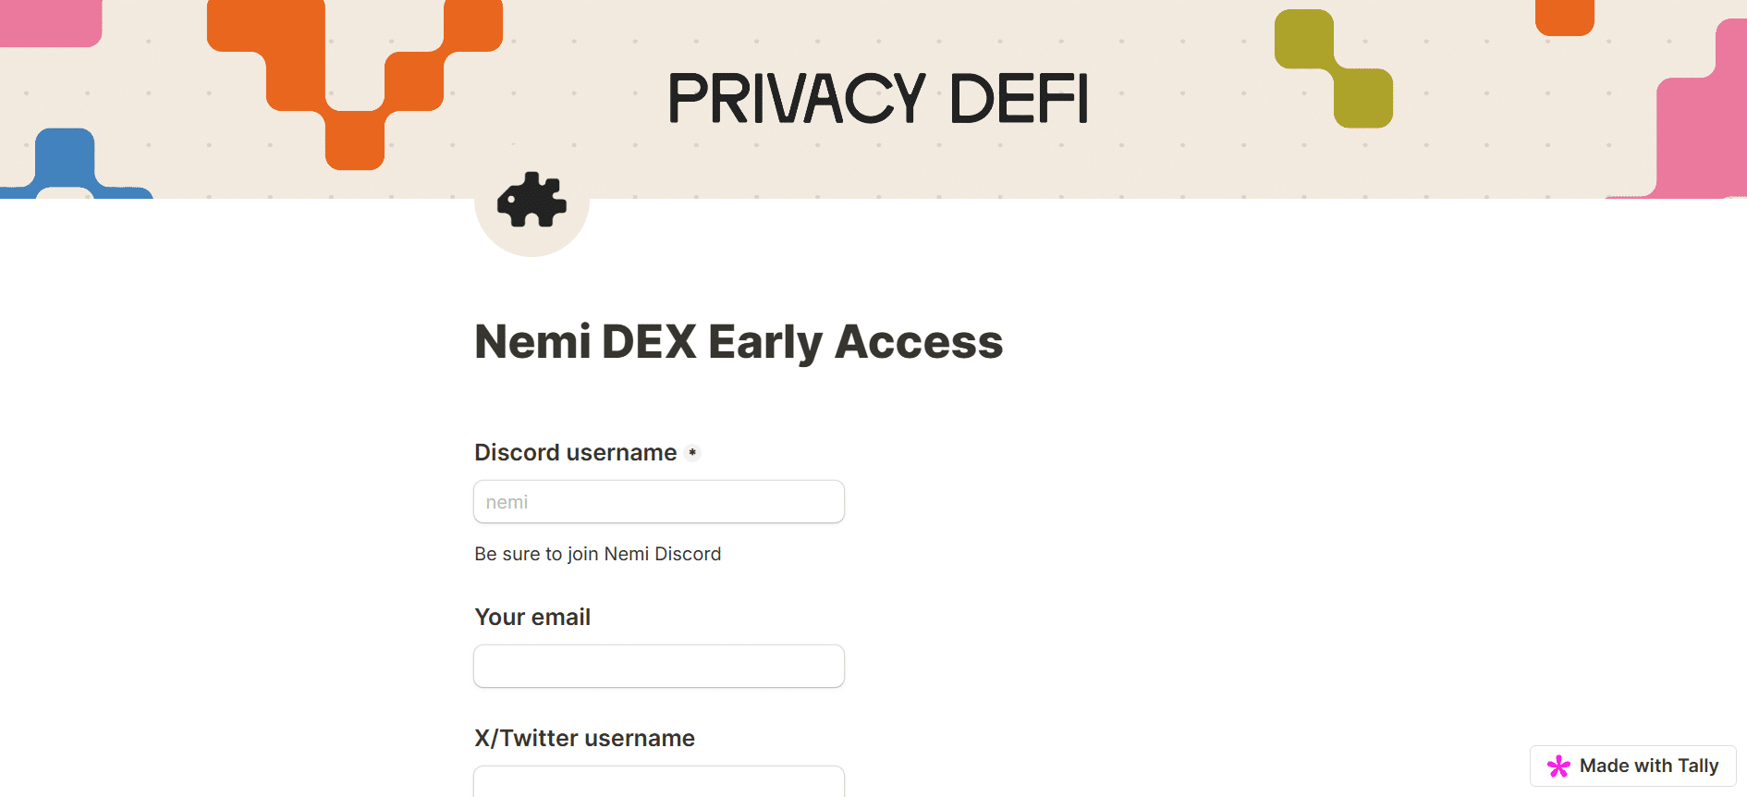Focus the Discord username input field
The width and height of the screenshot is (1747, 797).
[659, 502]
